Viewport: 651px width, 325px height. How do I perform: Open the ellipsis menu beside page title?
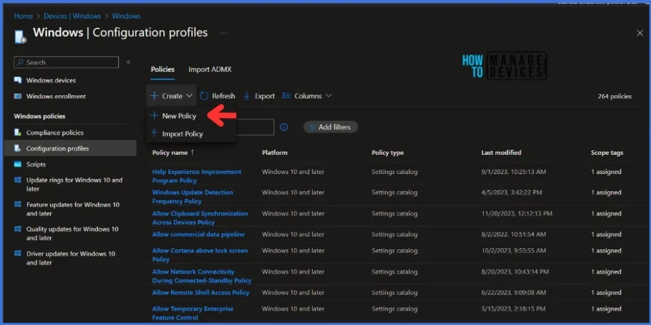click(x=223, y=33)
